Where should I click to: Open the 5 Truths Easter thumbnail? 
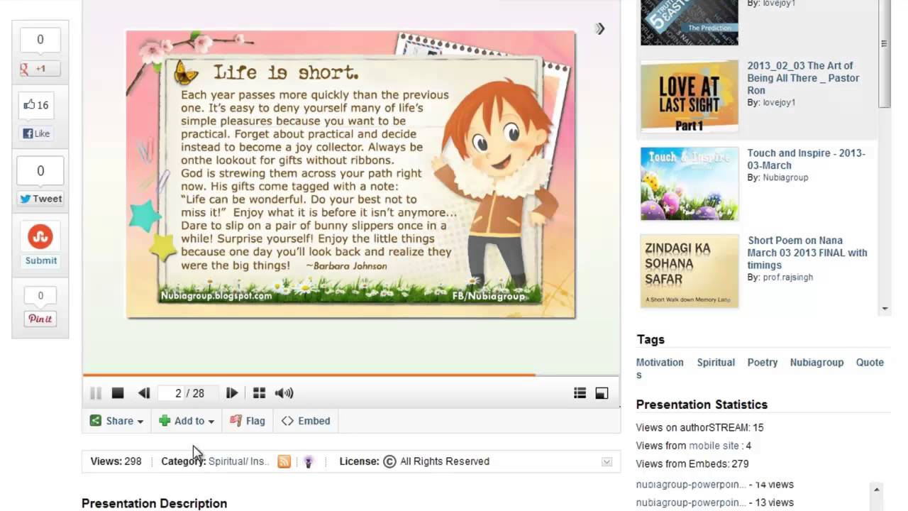coord(690,23)
